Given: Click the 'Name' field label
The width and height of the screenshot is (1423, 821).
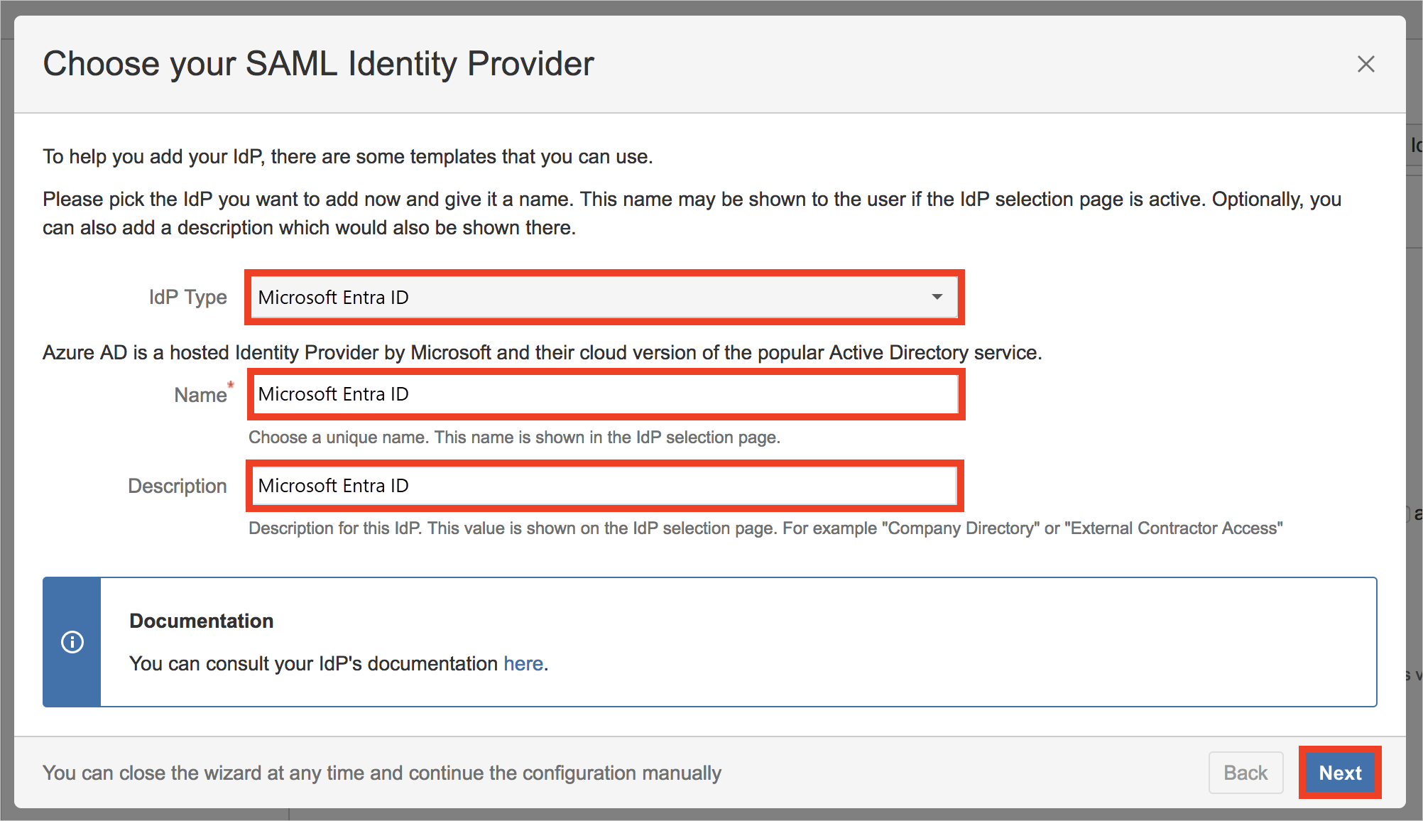Looking at the screenshot, I should pyautogui.click(x=200, y=395).
